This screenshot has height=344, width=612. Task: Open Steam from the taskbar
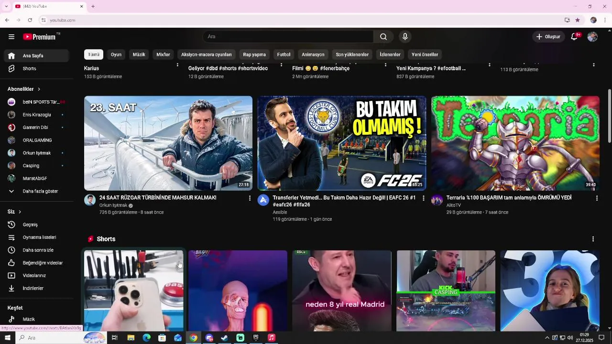click(x=224, y=338)
